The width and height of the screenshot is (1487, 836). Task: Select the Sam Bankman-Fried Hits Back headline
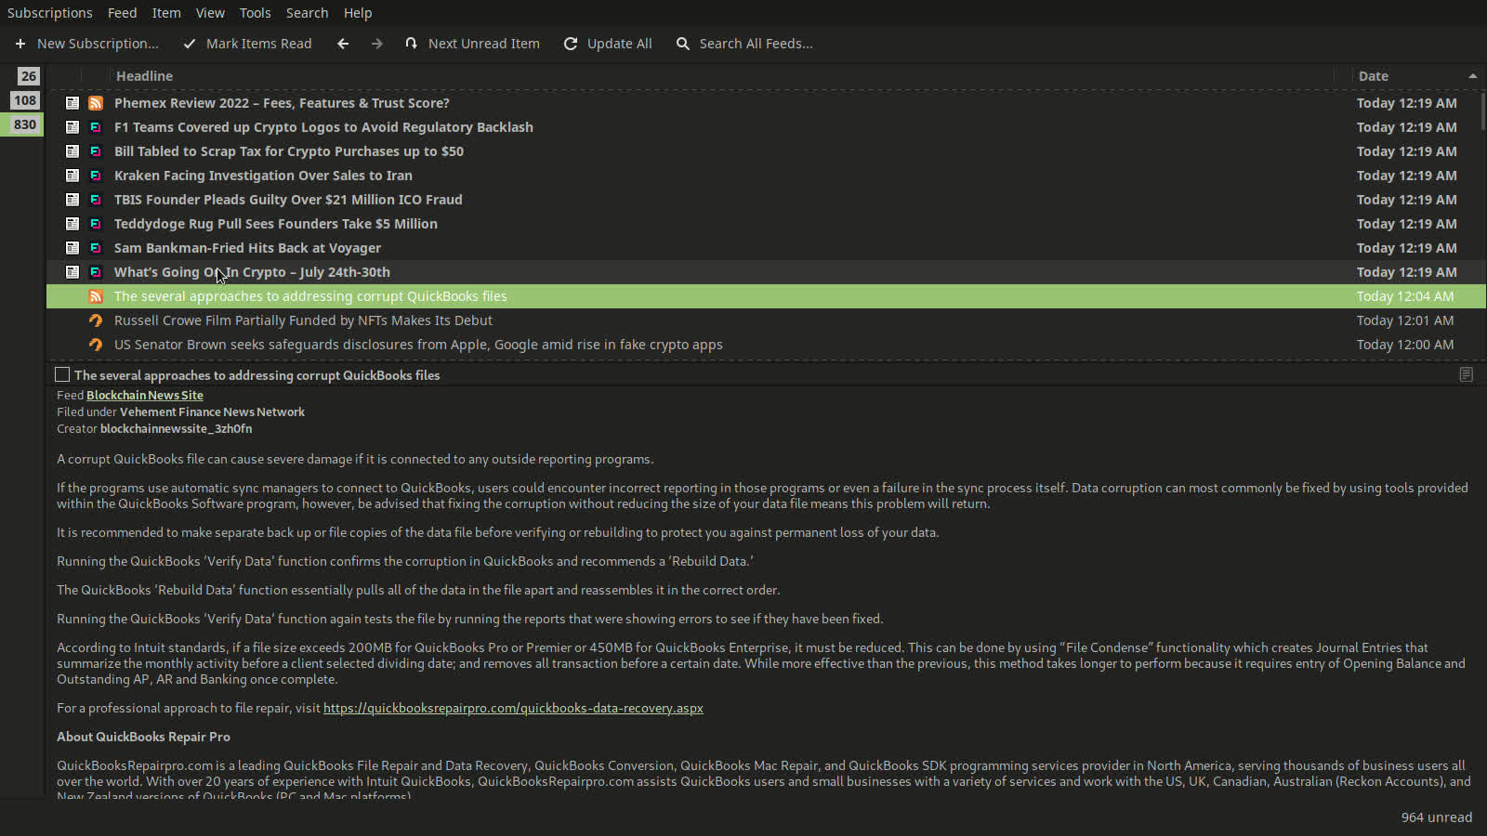pos(247,248)
